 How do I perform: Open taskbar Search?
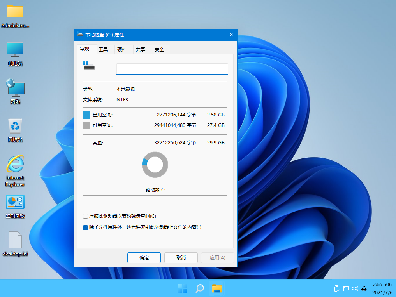click(199, 288)
